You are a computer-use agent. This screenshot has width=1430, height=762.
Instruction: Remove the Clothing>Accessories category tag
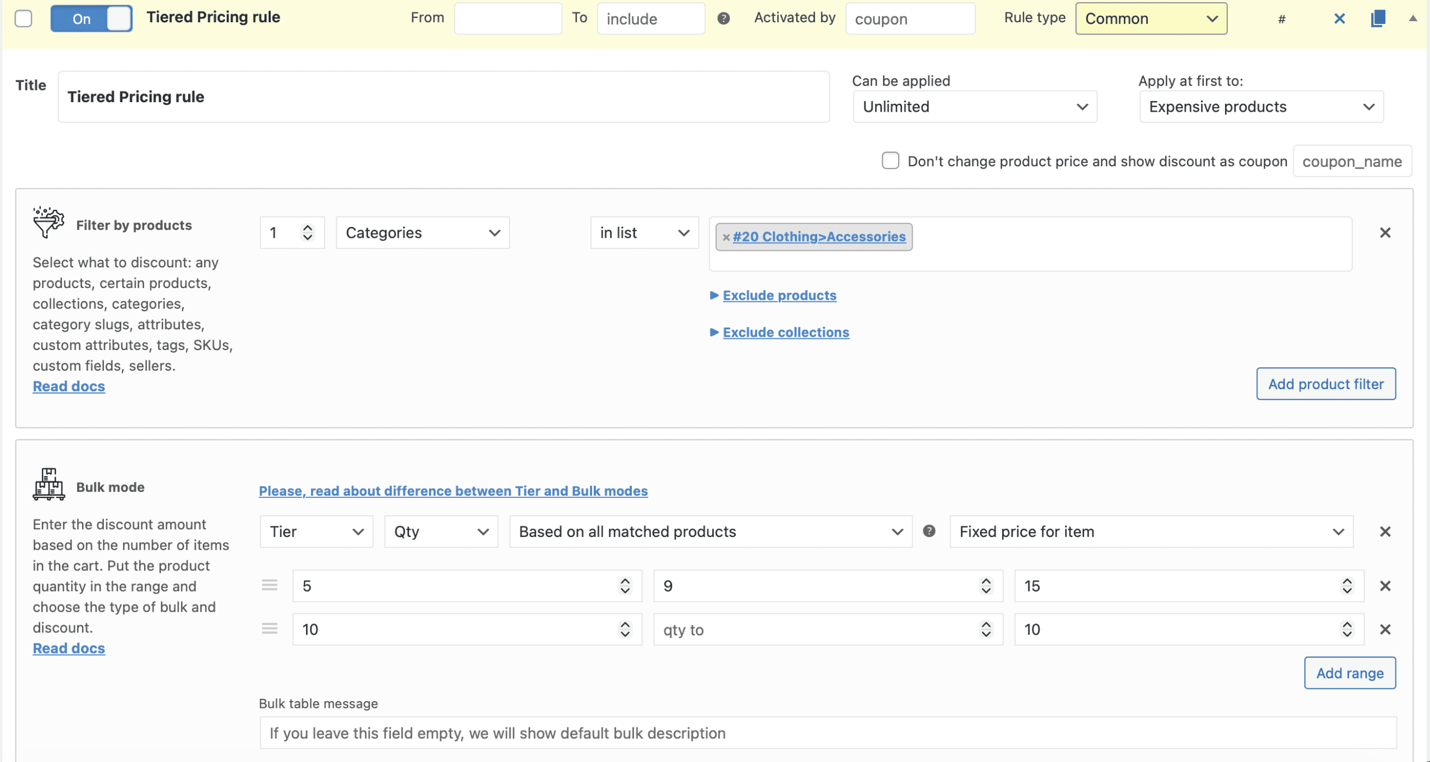(x=726, y=237)
